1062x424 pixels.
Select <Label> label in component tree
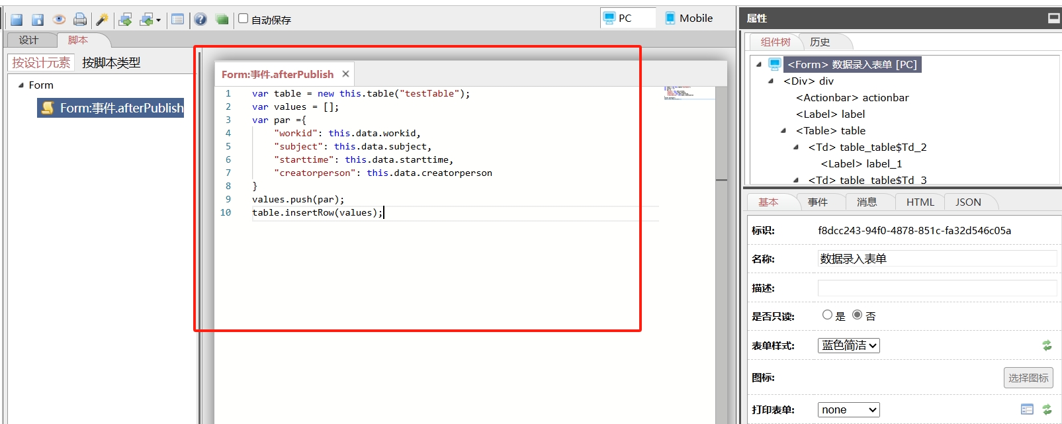coord(830,114)
